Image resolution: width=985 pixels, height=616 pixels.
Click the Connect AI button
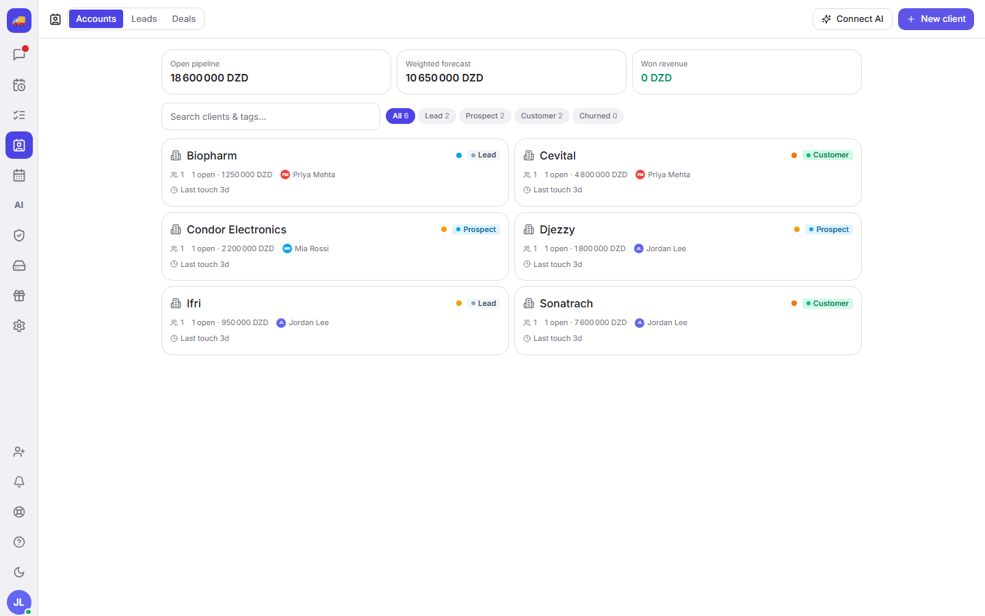click(852, 19)
